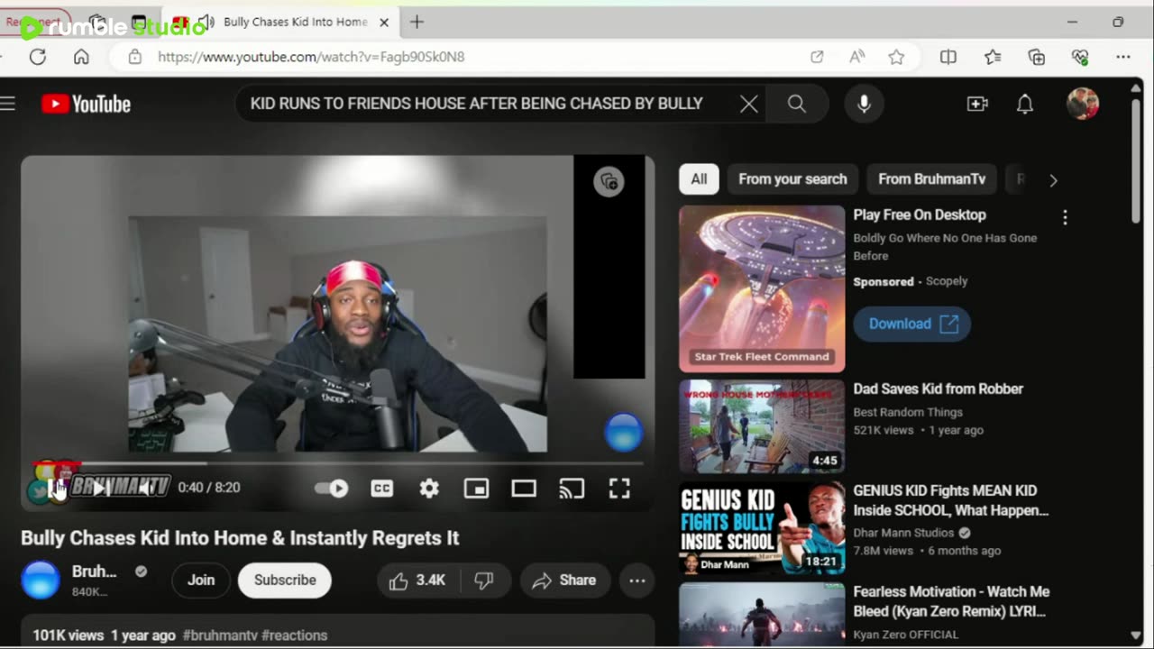Toggle theater mode
The image size is (1154, 649).
click(524, 488)
